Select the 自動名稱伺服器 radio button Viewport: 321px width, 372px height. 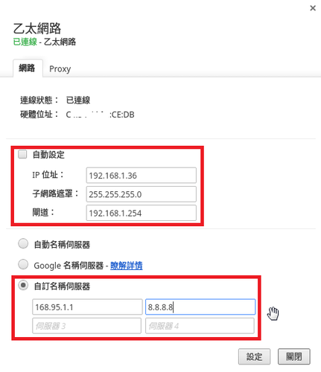23,243
